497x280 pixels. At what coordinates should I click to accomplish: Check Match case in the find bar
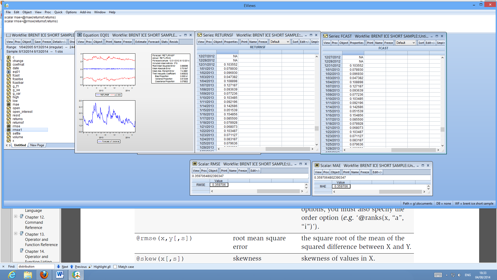[x=115, y=267]
